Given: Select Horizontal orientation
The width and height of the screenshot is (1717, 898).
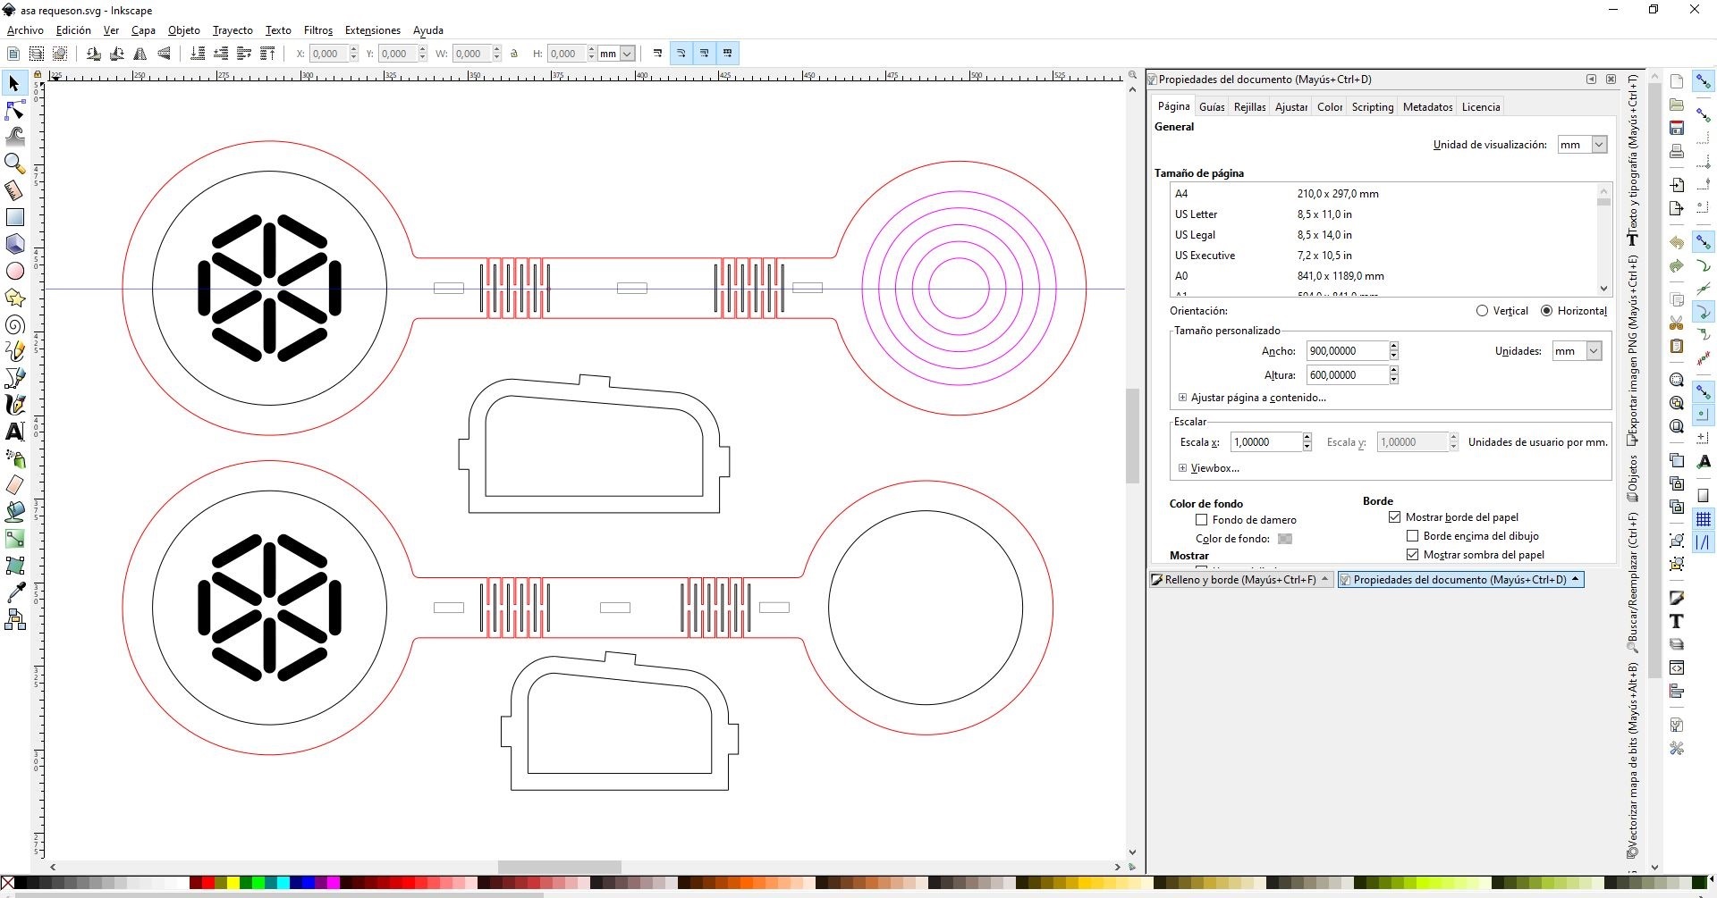Looking at the screenshot, I should tap(1574, 311).
